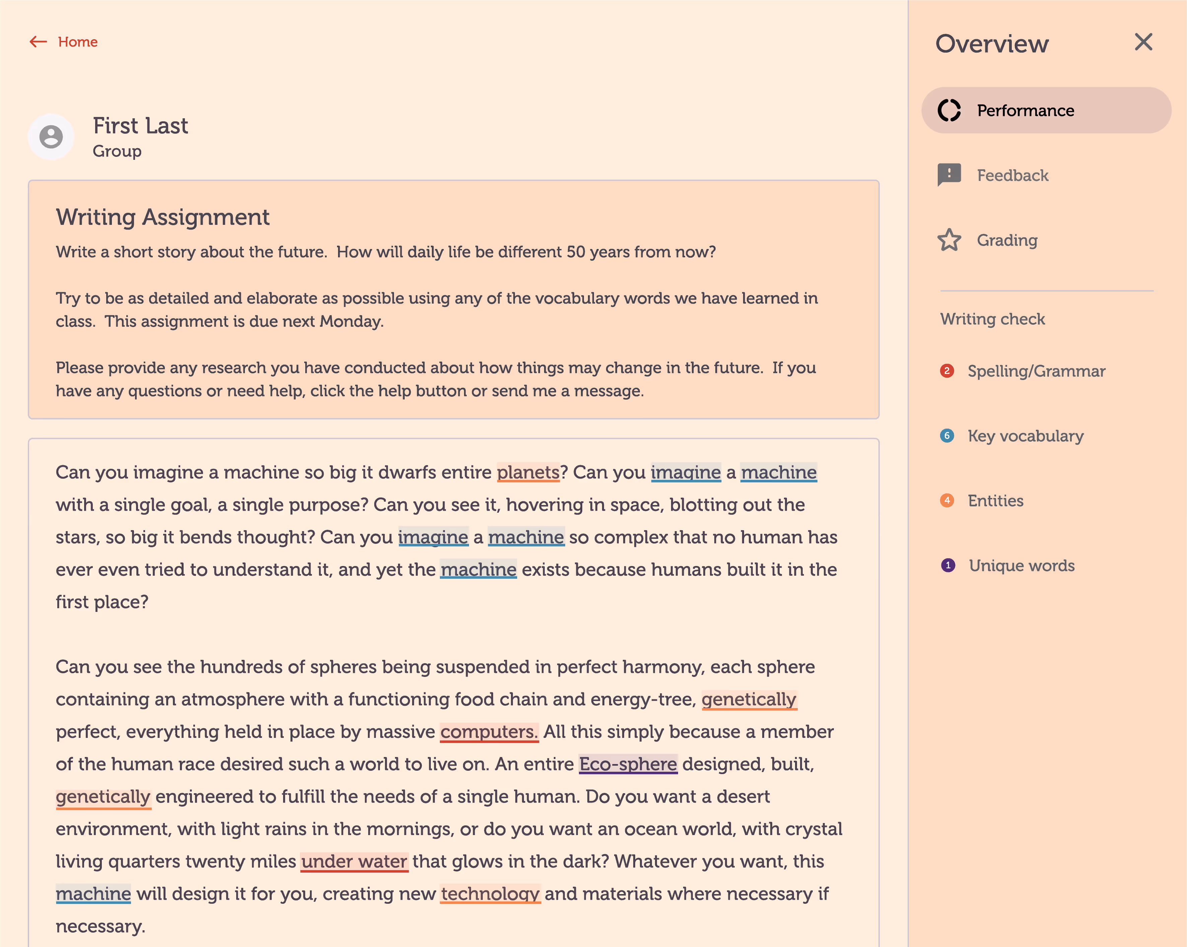This screenshot has width=1187, height=947.
Task: Close the Overview panel with the X icon
Action: tap(1143, 42)
